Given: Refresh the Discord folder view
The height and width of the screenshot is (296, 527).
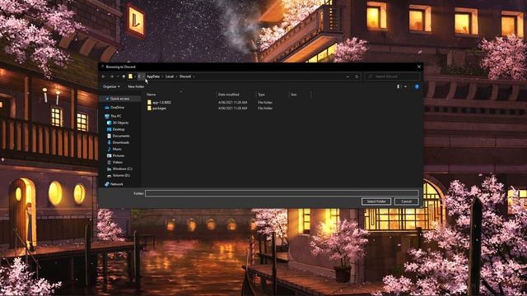Looking at the screenshot, I should click(x=357, y=76).
